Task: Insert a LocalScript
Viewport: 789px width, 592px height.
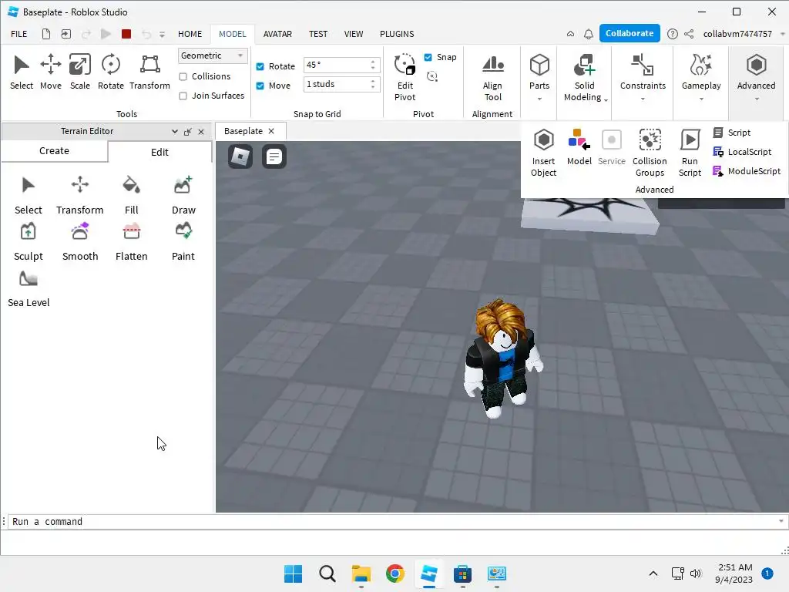Action: point(742,152)
